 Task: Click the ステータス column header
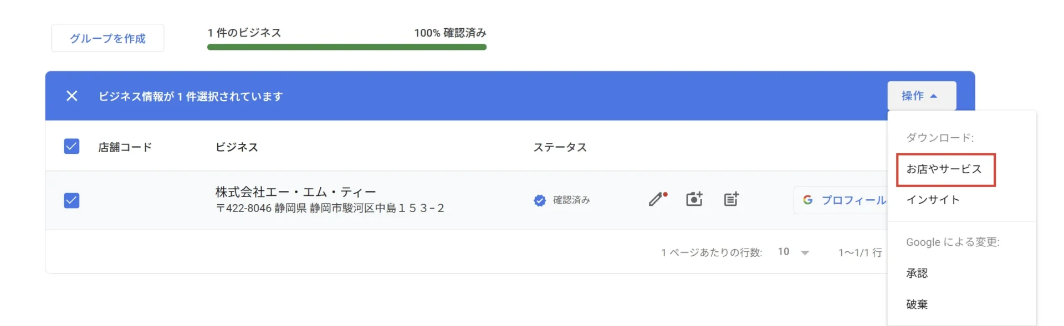point(560,147)
